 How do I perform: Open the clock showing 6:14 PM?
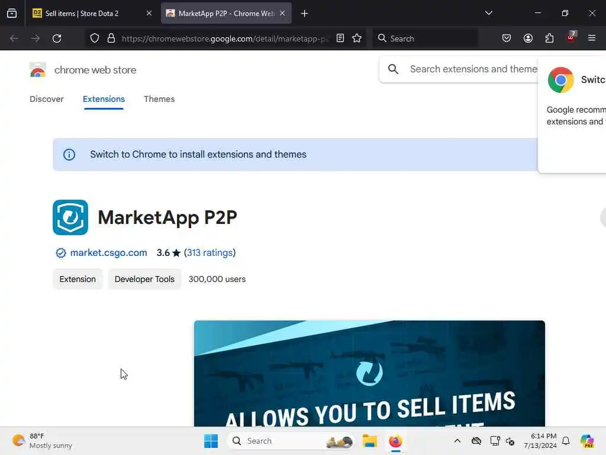(540, 441)
